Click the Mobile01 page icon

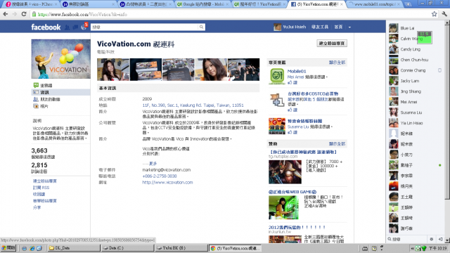tap(276, 77)
